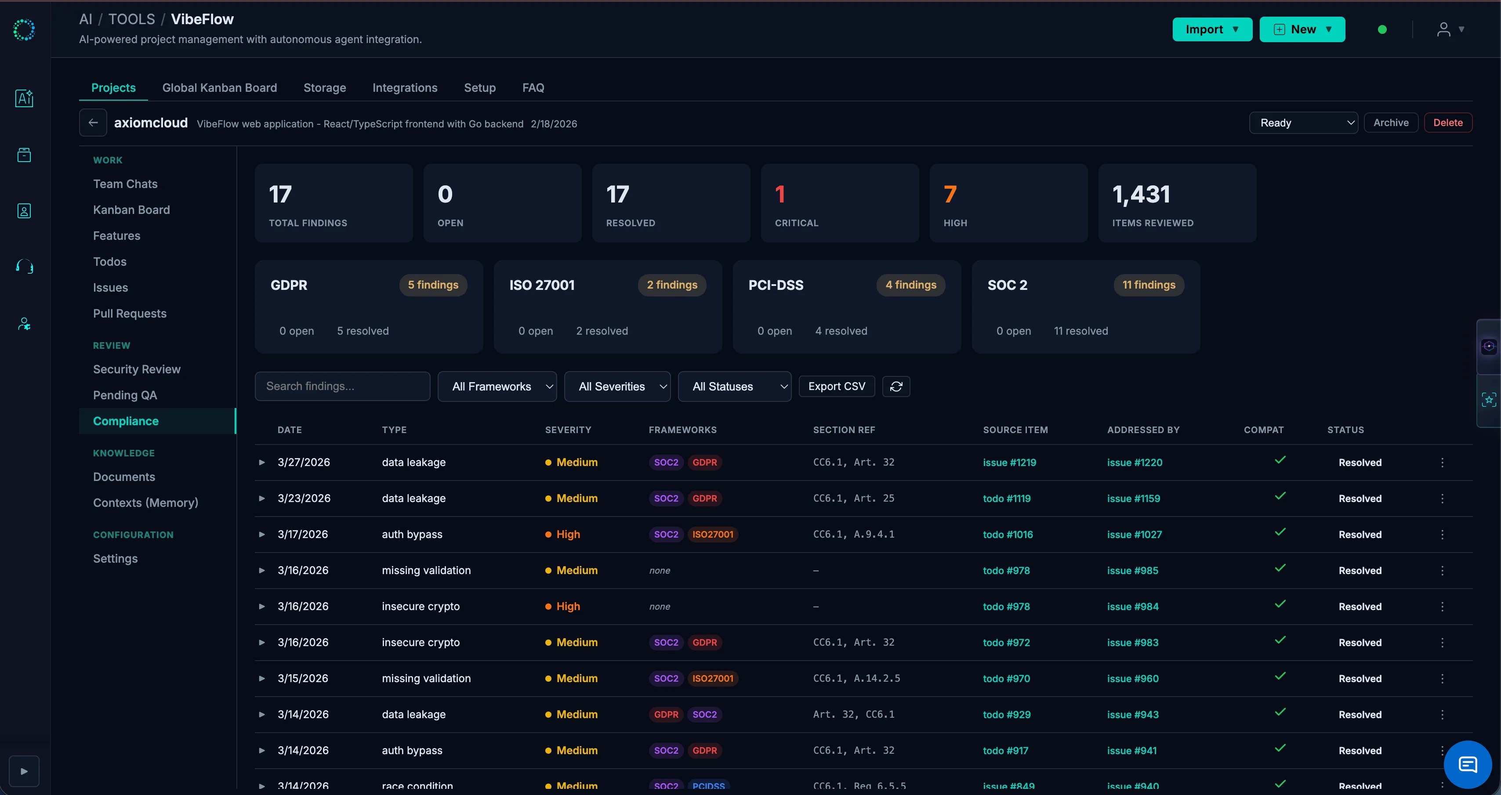Expand the 3/17/2026 auth bypass row
Image resolution: width=1501 pixels, height=795 pixels.
[262, 535]
